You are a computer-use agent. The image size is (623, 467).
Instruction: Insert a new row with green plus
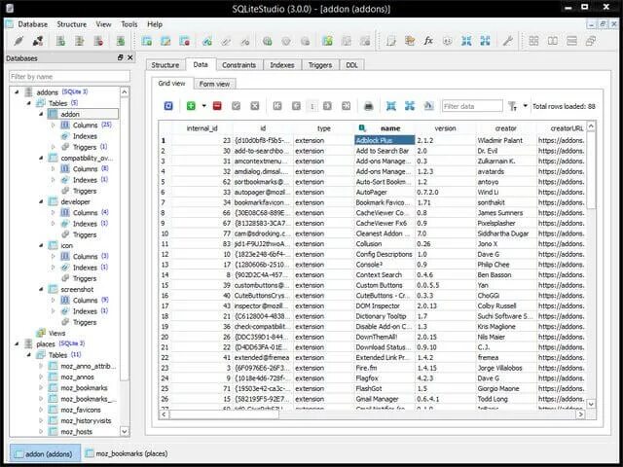click(x=191, y=106)
